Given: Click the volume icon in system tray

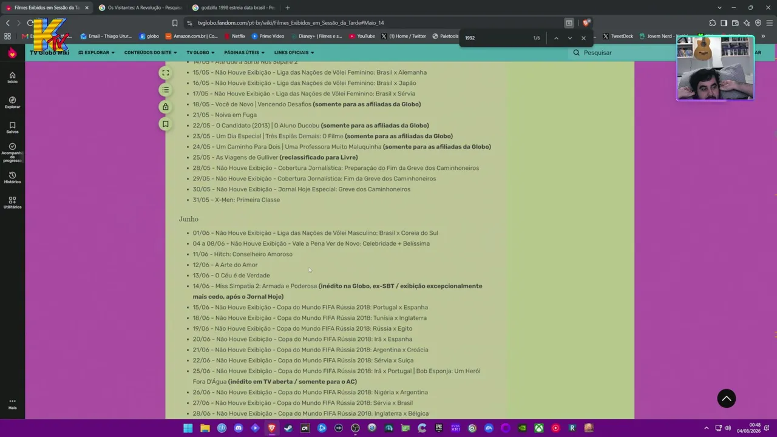Looking at the screenshot, I should (727, 428).
